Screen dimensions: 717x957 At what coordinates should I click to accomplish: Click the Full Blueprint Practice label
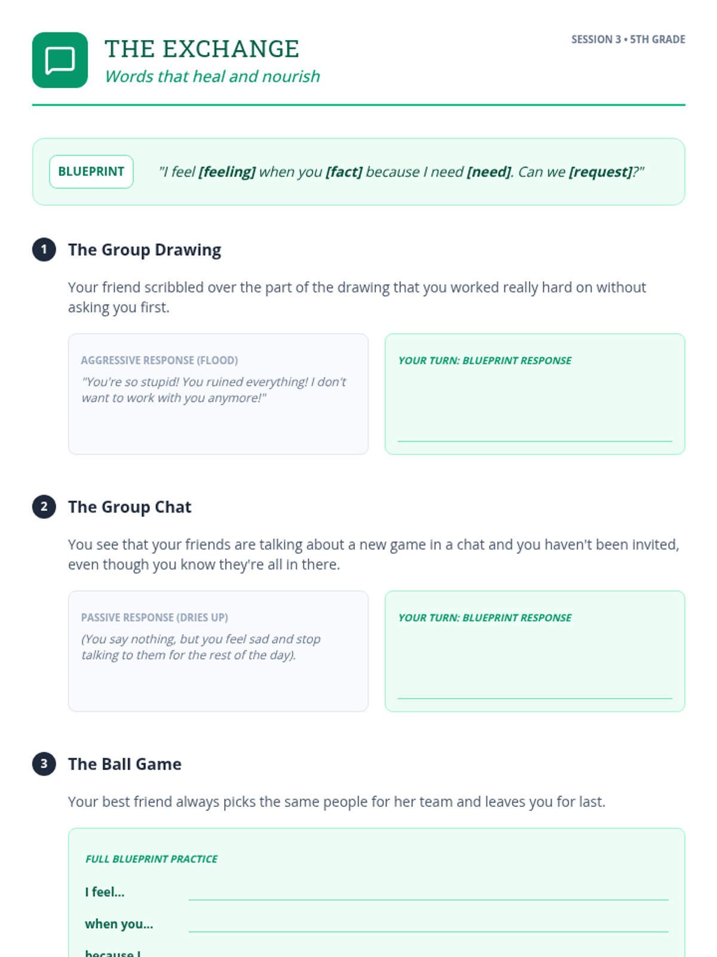(151, 859)
